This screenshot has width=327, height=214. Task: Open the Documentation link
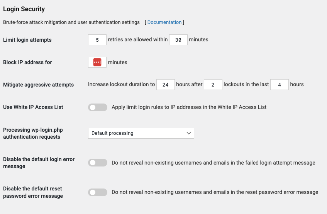point(164,22)
